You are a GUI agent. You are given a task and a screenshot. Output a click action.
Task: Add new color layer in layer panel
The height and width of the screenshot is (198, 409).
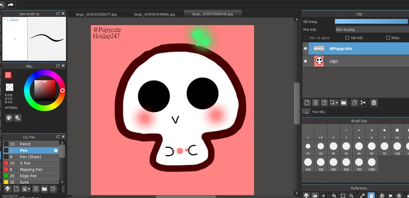pyautogui.click(x=307, y=103)
